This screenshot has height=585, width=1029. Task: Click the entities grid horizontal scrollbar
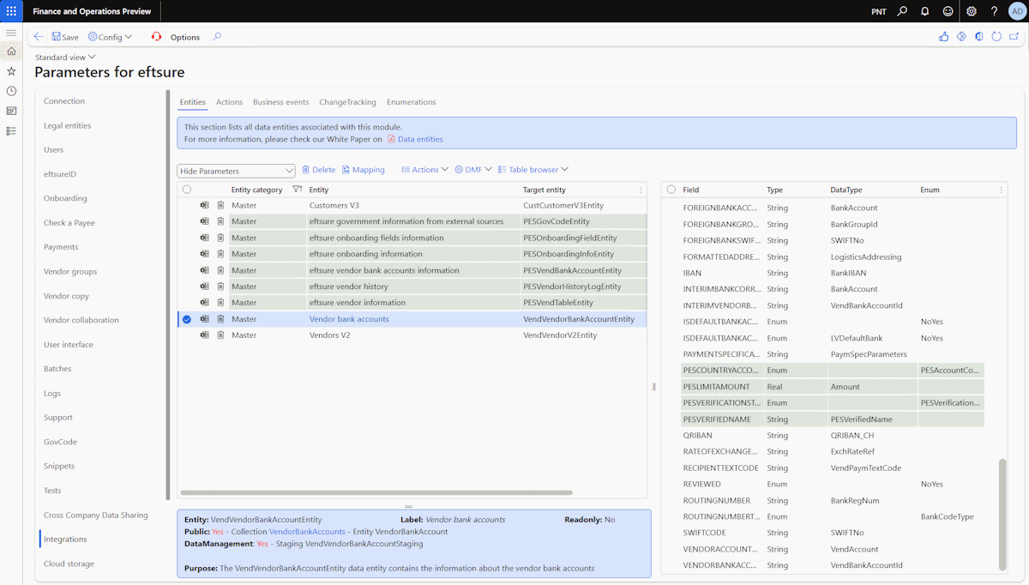[376, 493]
